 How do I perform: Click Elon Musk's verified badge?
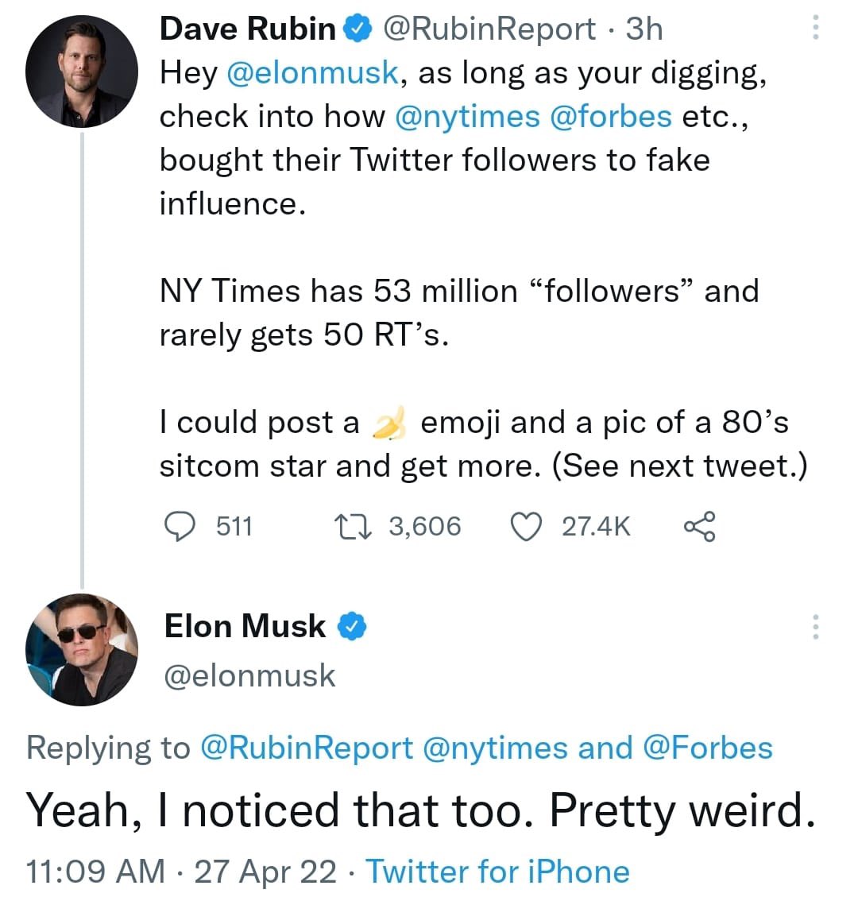pyautogui.click(x=352, y=626)
